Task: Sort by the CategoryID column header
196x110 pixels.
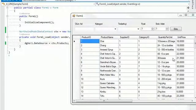Action: point(147,37)
